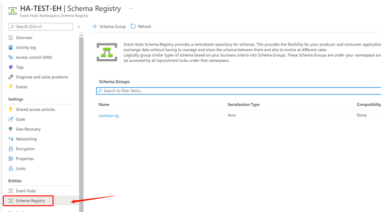Click the plus icon for Schema Group
381x212 pixels.
[95, 26]
